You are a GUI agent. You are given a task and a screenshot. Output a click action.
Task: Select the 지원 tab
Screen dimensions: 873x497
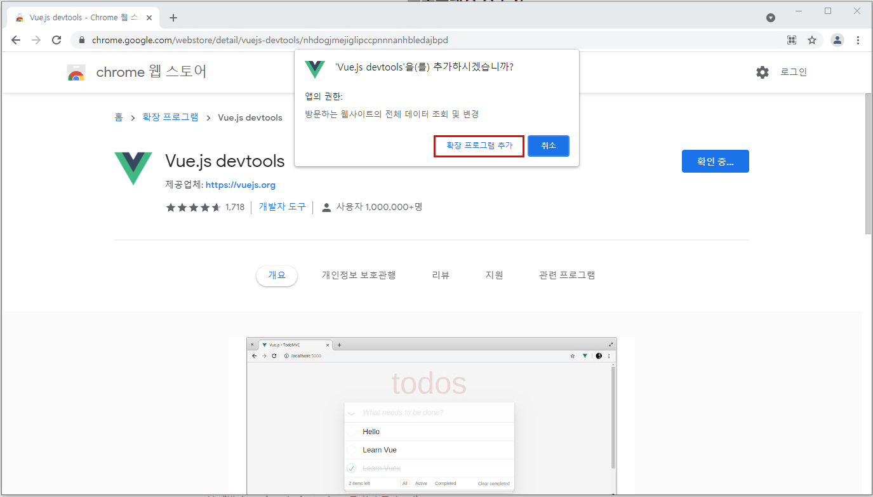(x=495, y=275)
